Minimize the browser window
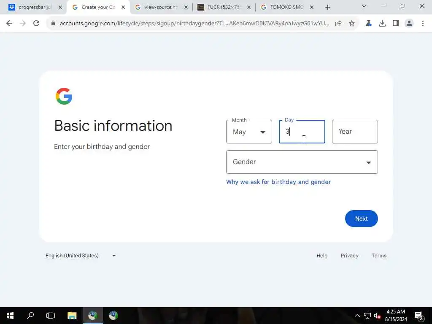 [383, 6]
